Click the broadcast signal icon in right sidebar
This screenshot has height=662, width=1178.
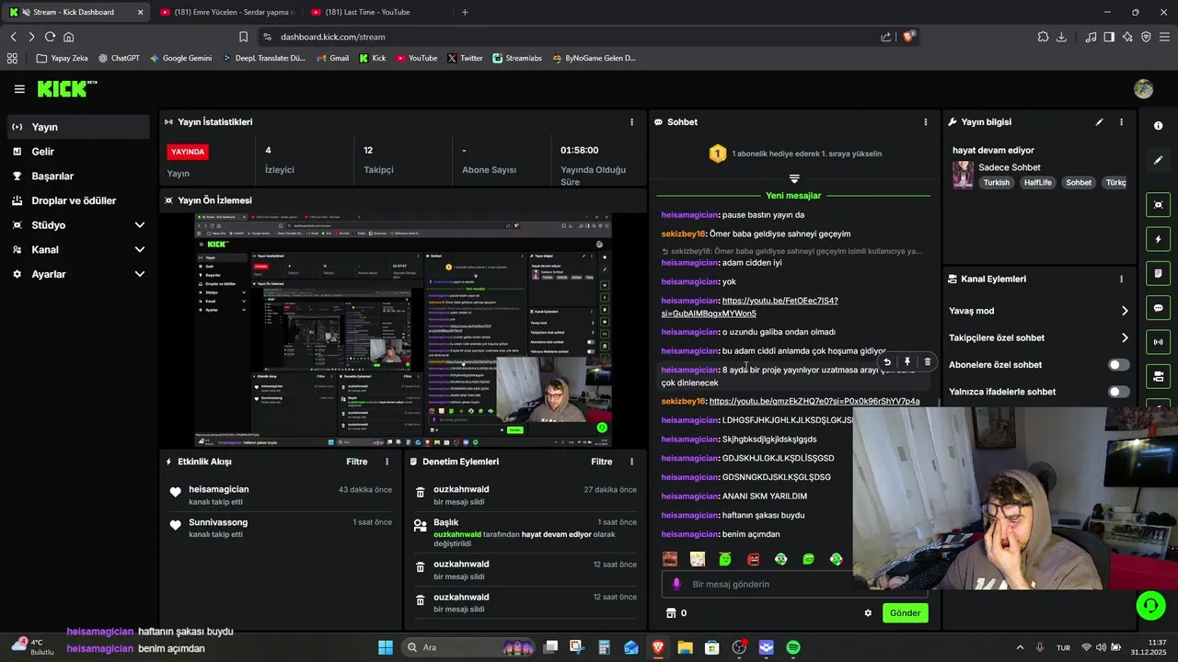[1158, 342]
